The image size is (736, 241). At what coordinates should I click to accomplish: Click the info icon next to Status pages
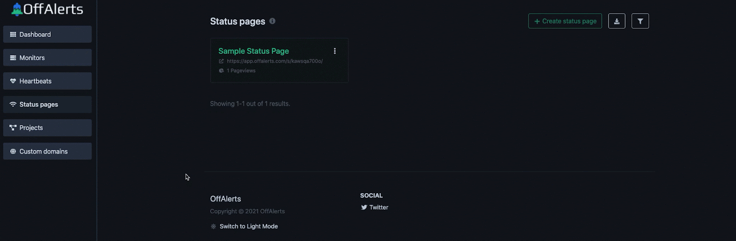pyautogui.click(x=272, y=21)
